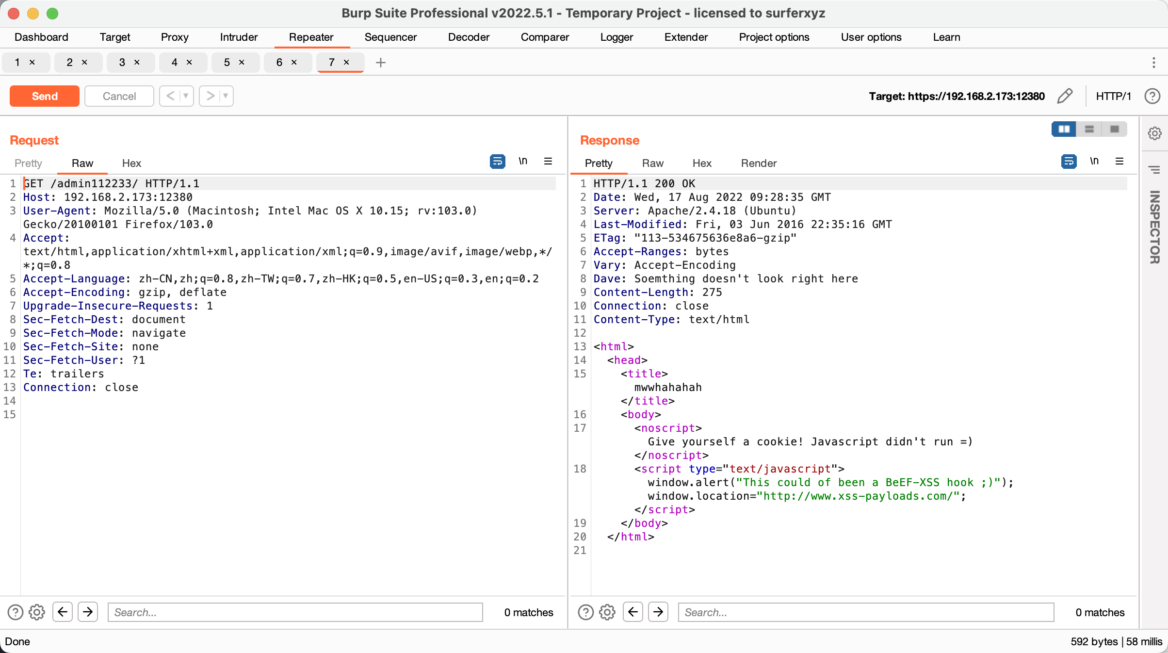Toggle word wrap in Request panel
This screenshot has width=1168, height=653.
[x=497, y=161]
